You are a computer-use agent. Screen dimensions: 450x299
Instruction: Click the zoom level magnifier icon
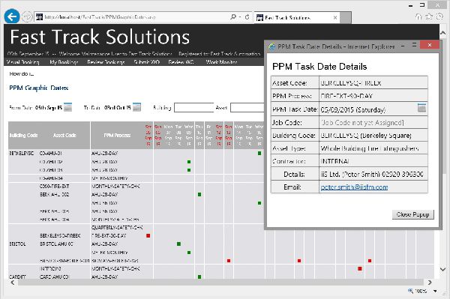pyautogui.click(x=410, y=291)
